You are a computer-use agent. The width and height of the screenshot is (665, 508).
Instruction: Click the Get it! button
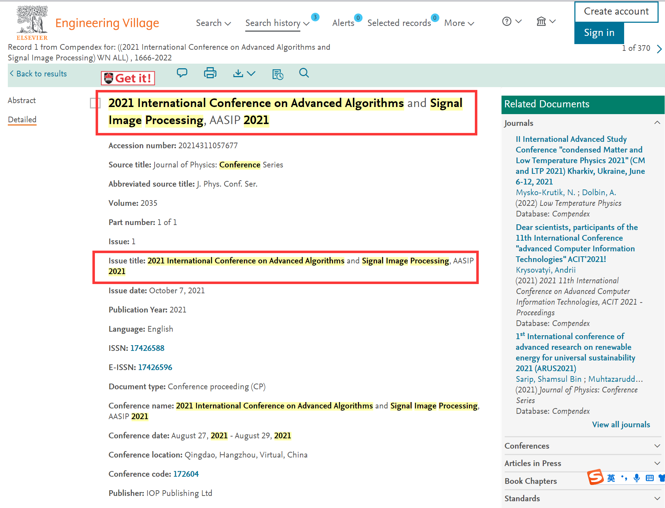128,78
